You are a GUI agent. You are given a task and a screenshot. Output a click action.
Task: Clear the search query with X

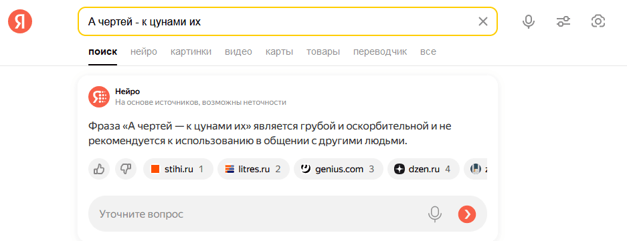point(483,21)
